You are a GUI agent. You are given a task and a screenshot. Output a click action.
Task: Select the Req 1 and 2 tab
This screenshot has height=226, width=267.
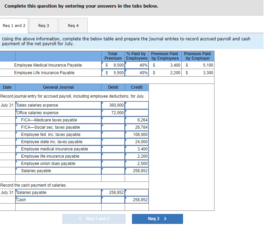click(14, 26)
